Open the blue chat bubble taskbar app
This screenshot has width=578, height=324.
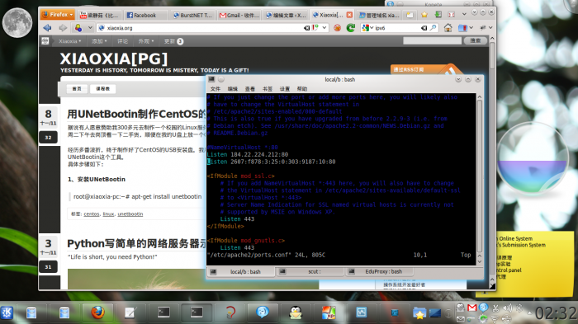click(263, 312)
